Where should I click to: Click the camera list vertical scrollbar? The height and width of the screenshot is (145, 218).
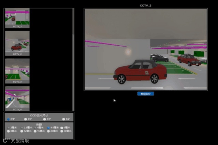(x=73, y=59)
